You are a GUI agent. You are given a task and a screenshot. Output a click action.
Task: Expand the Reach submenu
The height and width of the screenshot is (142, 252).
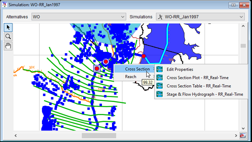pyautogui.click(x=134, y=77)
